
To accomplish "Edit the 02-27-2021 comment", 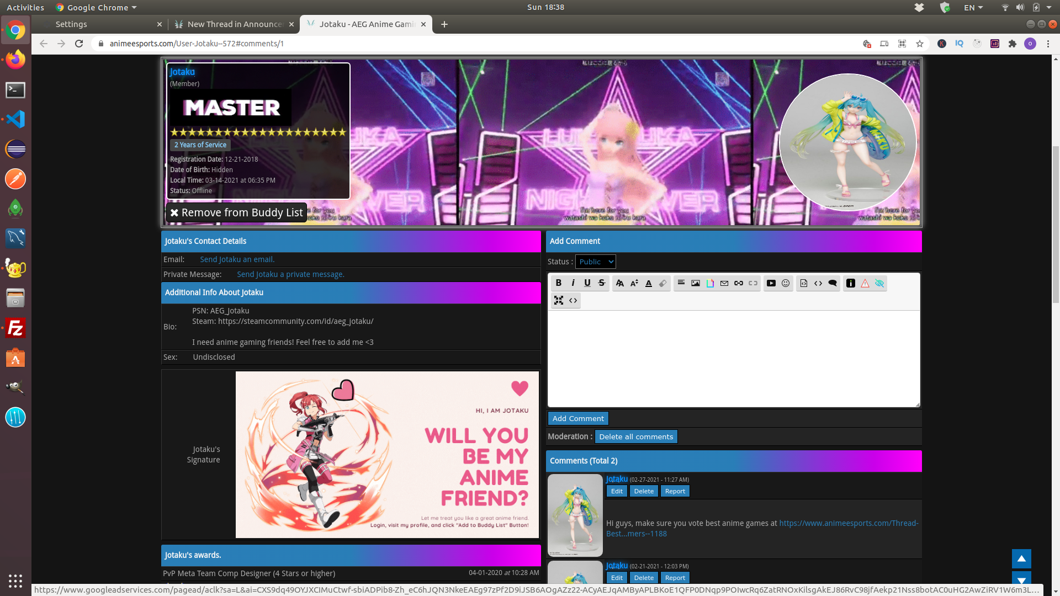I will coord(617,491).
